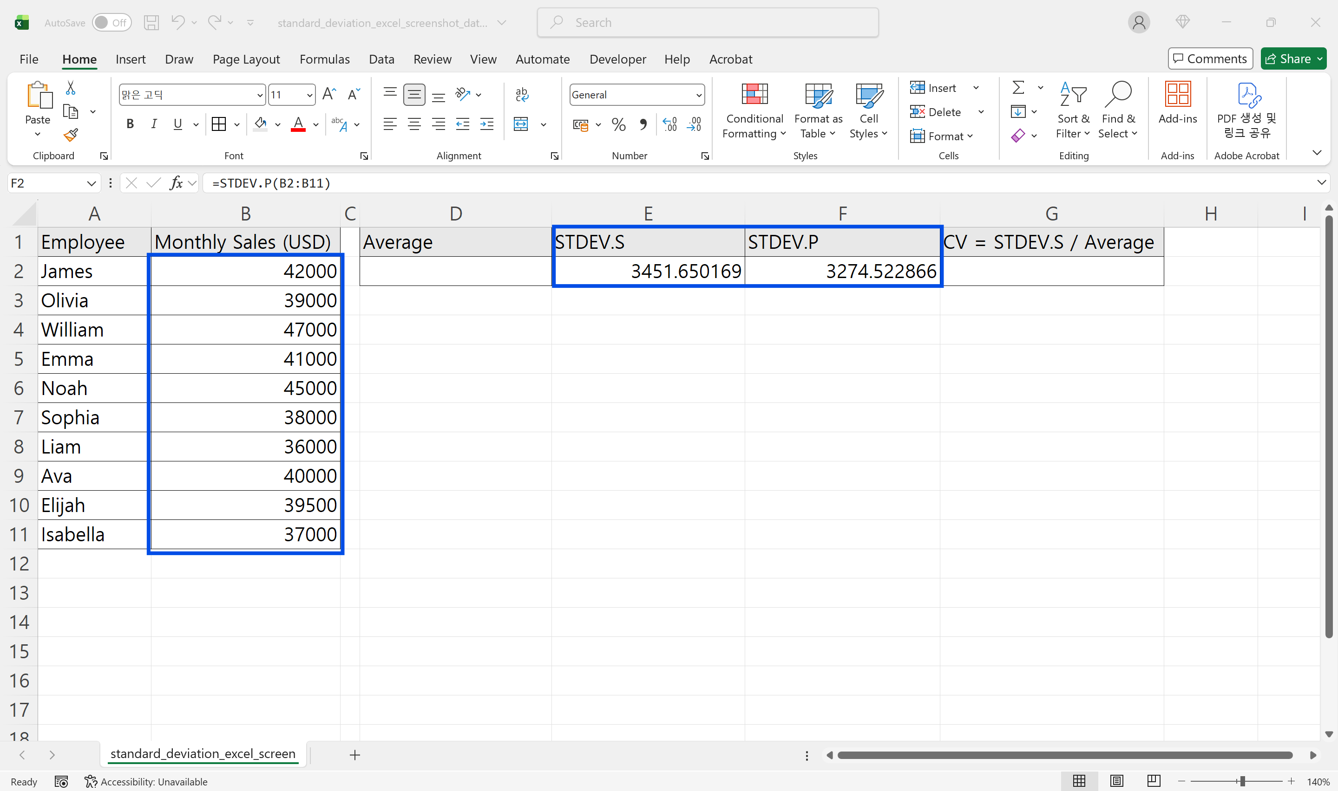Select the standard_deviation_excel_screen sheet tab
The image size is (1338, 791).
point(203,754)
